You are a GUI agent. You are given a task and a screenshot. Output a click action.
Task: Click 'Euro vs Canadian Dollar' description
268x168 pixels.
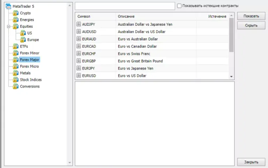(137, 46)
